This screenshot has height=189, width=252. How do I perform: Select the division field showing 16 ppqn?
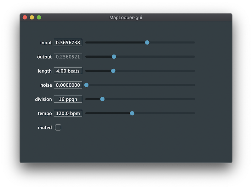(x=68, y=99)
